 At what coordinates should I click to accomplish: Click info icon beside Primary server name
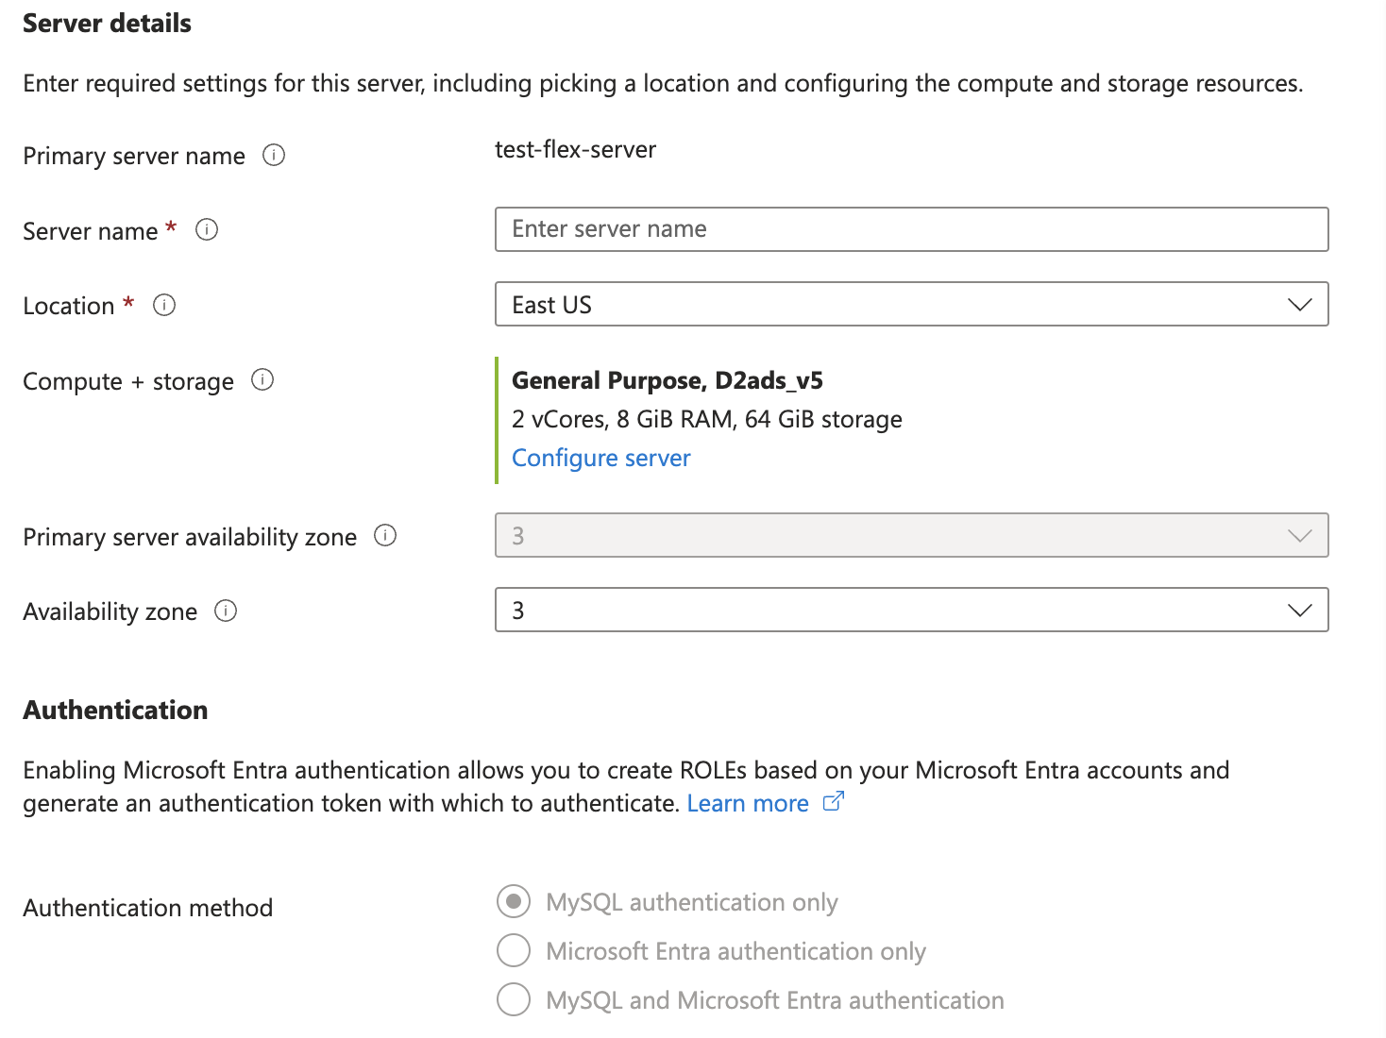click(274, 155)
